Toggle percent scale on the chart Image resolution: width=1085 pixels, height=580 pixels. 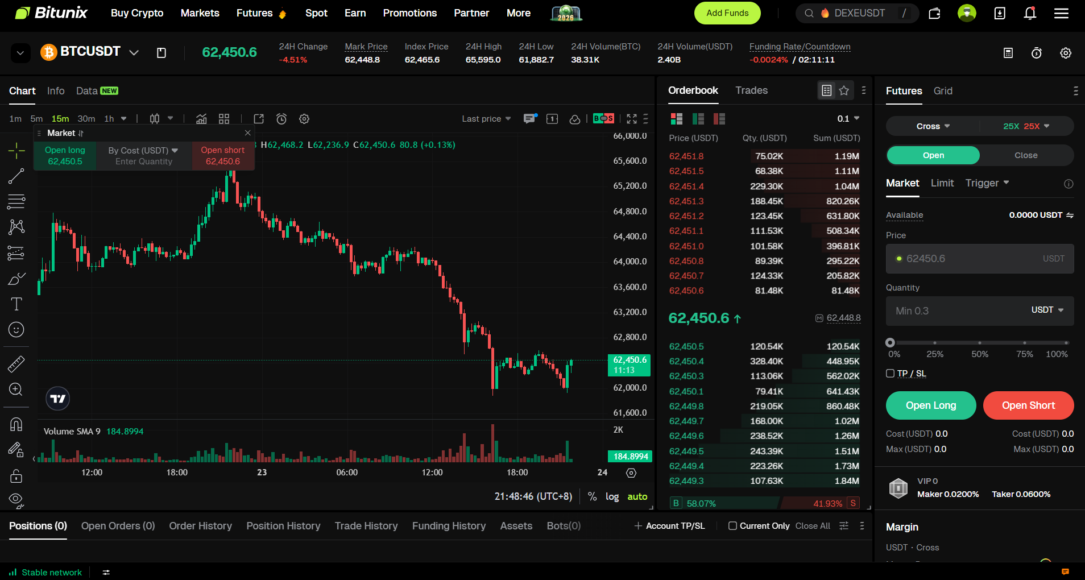(592, 496)
